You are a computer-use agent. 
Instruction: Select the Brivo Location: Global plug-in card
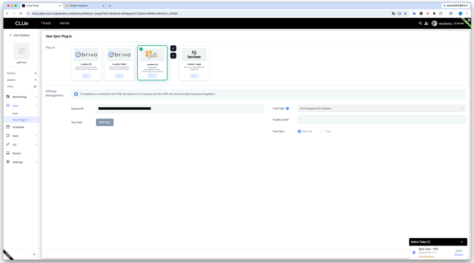pyautogui.click(x=119, y=63)
